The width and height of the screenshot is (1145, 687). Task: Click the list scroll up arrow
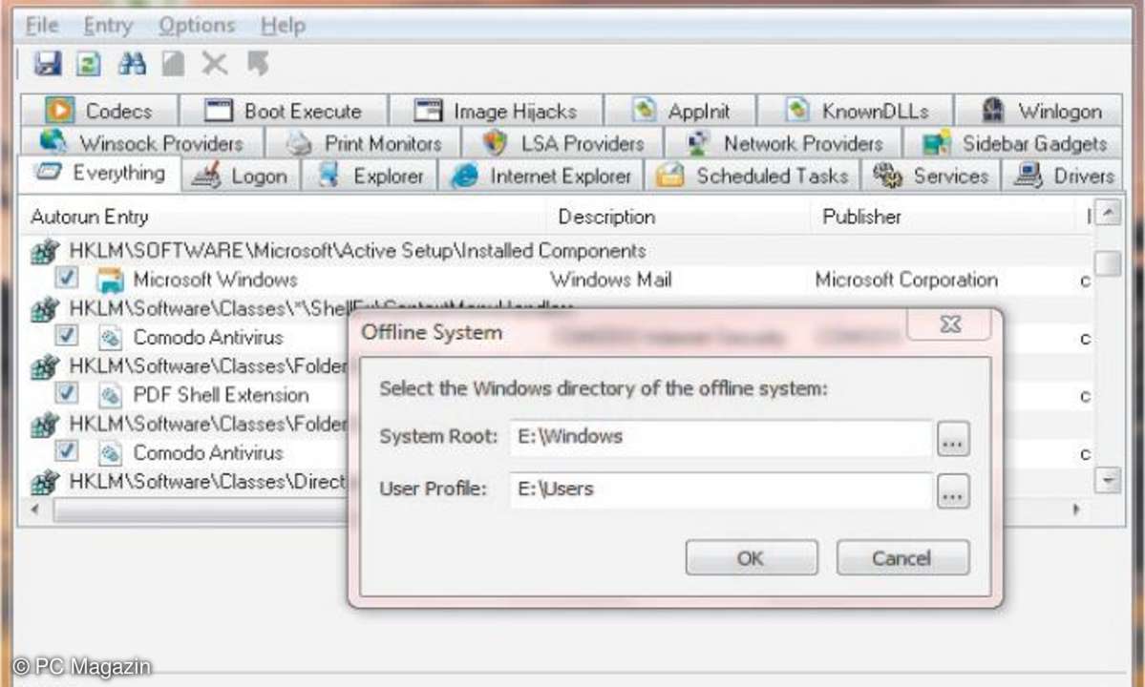point(1109,213)
